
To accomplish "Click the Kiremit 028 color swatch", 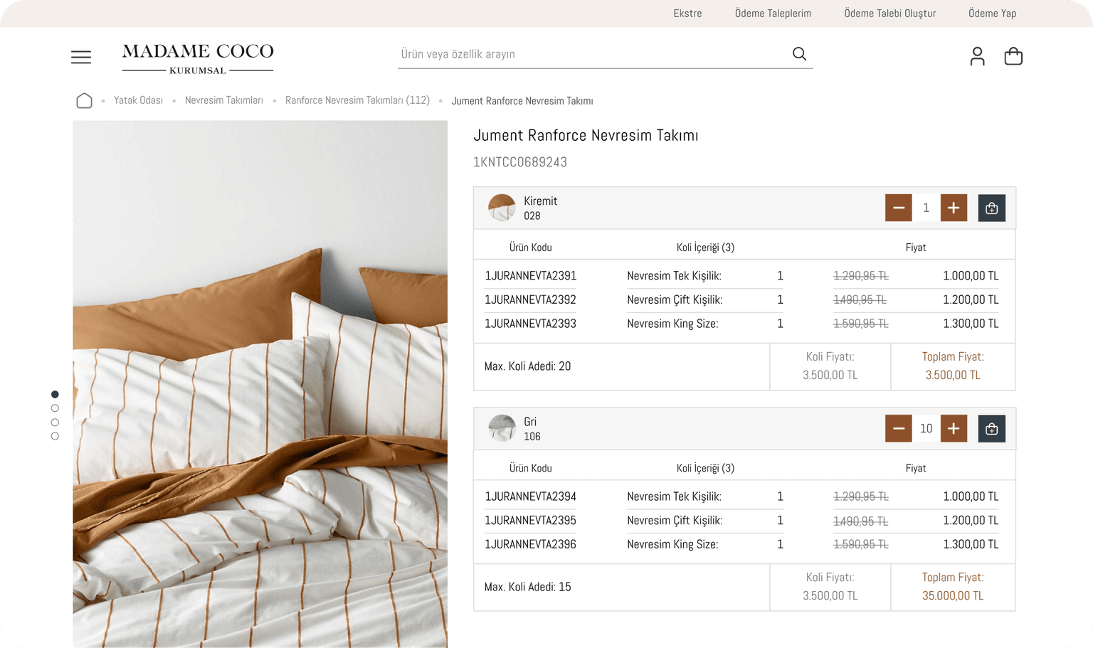I will coord(502,207).
